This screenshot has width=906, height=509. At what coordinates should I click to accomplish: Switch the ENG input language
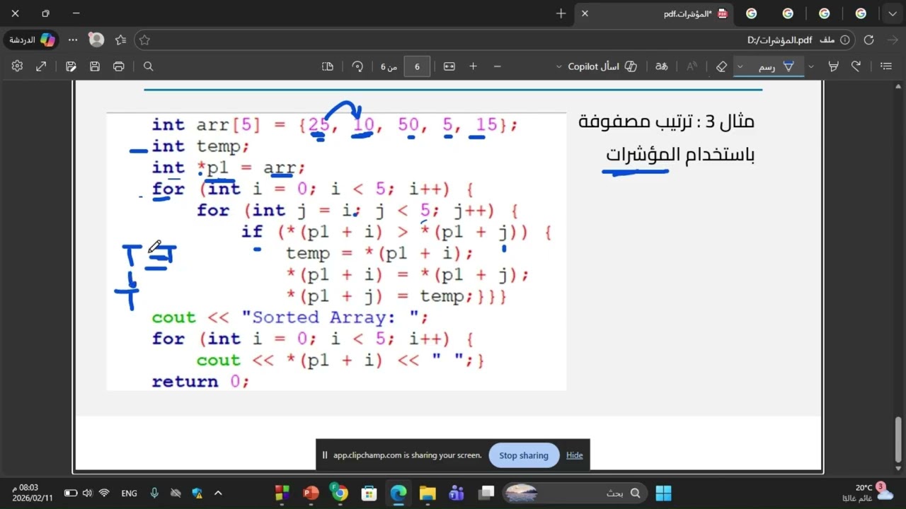[x=130, y=493]
